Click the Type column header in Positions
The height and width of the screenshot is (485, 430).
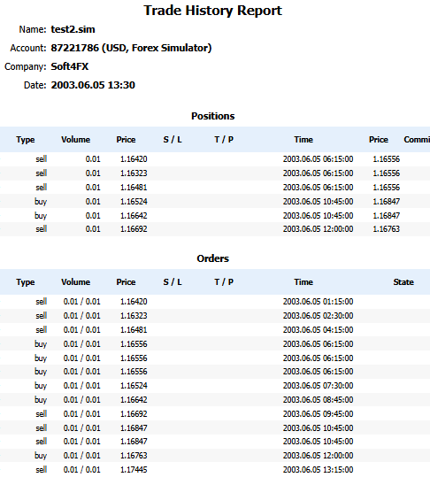pos(26,140)
